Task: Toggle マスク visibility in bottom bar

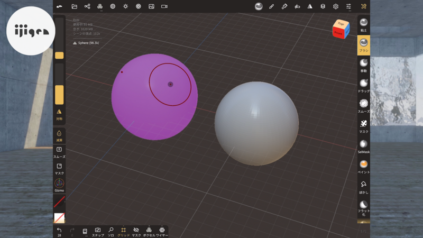Action: [136, 232]
